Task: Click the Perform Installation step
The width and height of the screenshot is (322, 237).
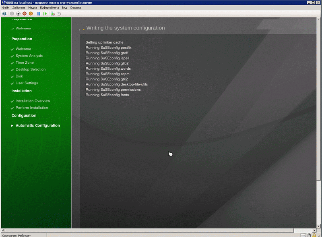Action: coord(32,108)
